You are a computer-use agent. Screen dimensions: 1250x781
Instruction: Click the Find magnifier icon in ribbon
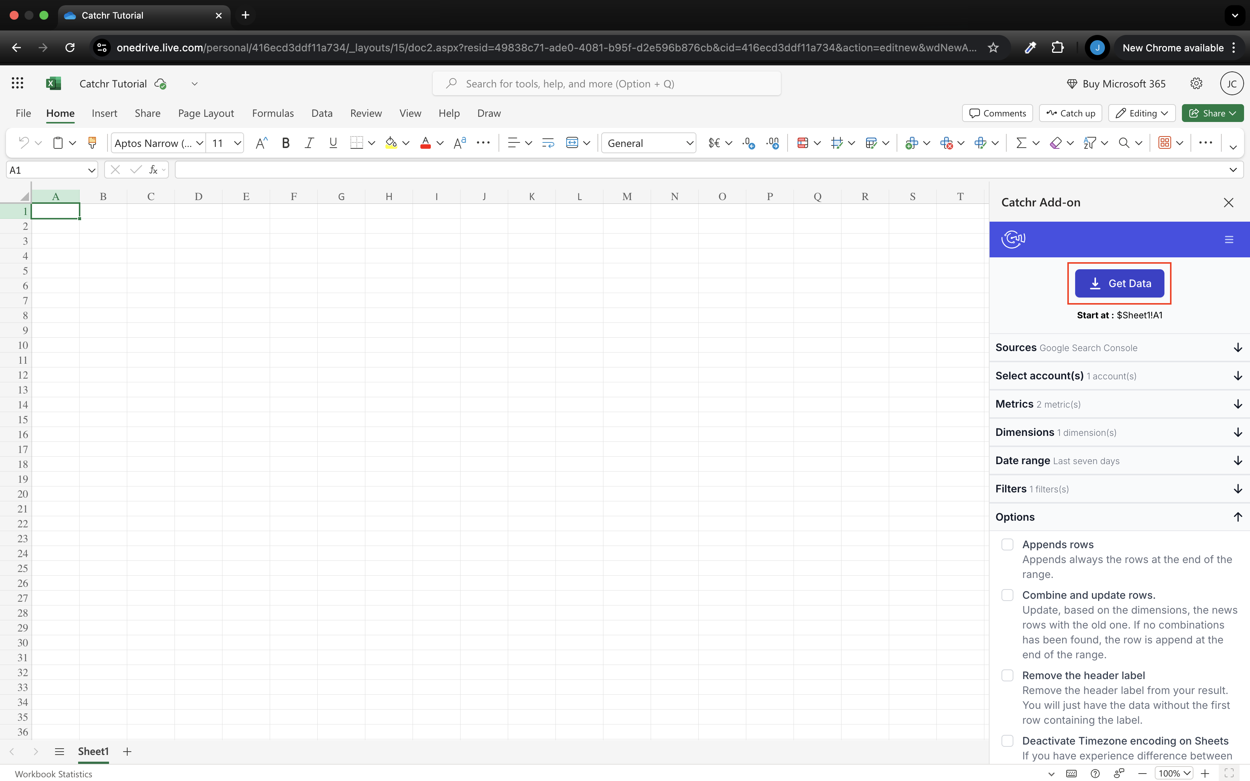click(x=1124, y=143)
